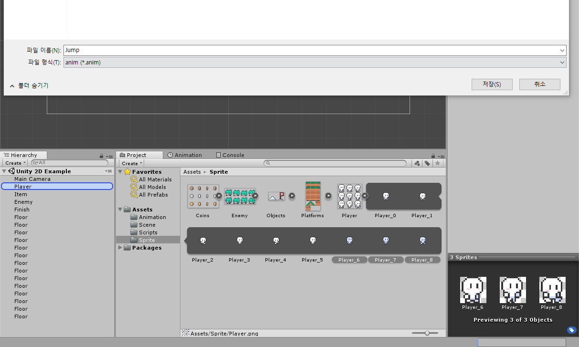Click the asset label tag icon in preview
Viewport: 579px width, 347px height.
(x=571, y=330)
